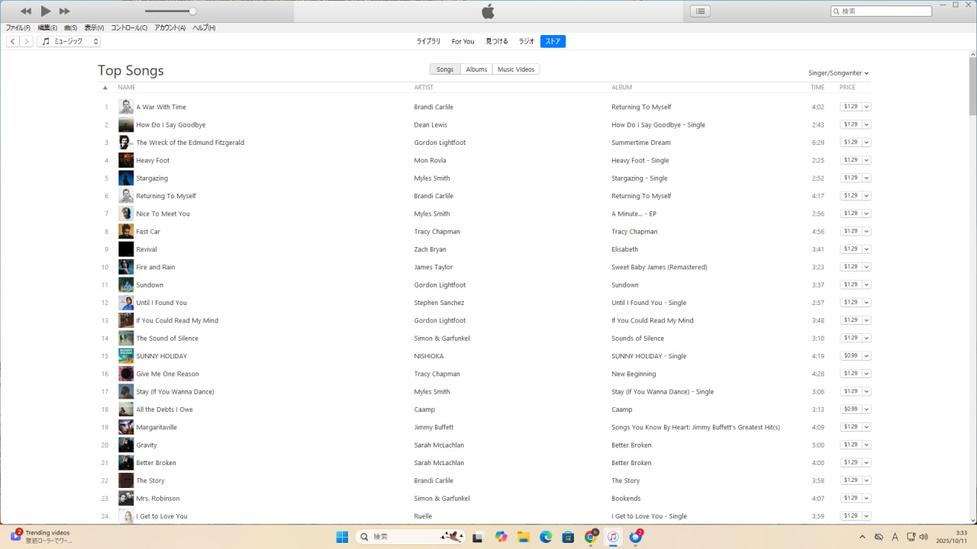The width and height of the screenshot is (977, 549).
Task: Adjust the volume slider knob
Action: point(192,11)
